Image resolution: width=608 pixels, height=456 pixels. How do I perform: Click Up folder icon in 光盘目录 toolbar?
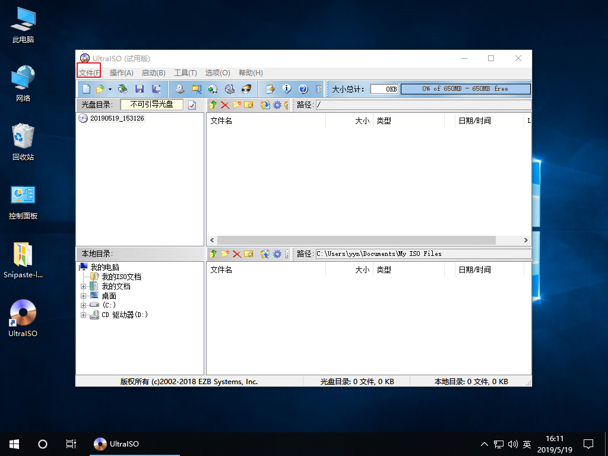[213, 104]
